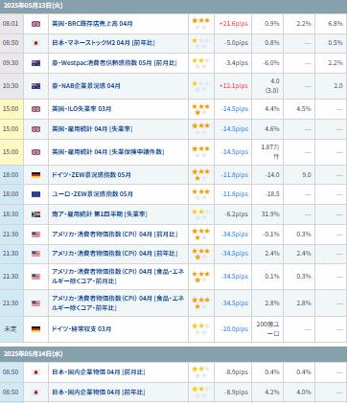Open the 英国・BRC既存店売上高 04月 event link

click(92, 24)
